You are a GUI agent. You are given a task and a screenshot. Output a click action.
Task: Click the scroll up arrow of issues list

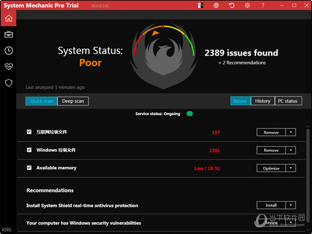pos(308,126)
